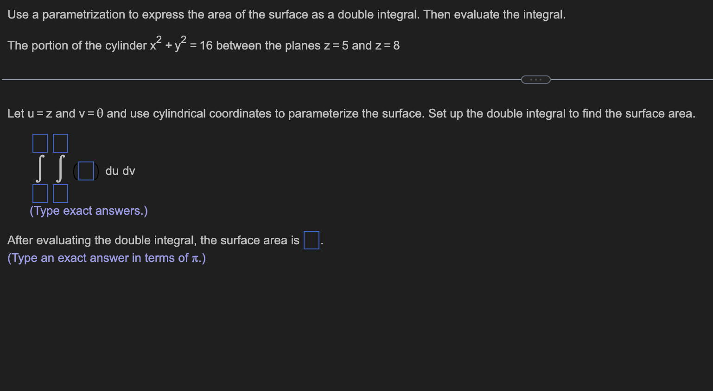Select the integrand answer box

point(86,171)
